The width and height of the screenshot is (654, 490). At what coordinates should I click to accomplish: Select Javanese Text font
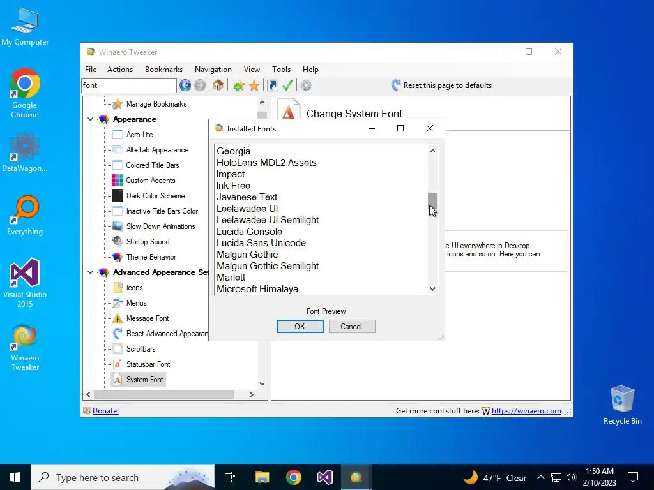pos(321,197)
